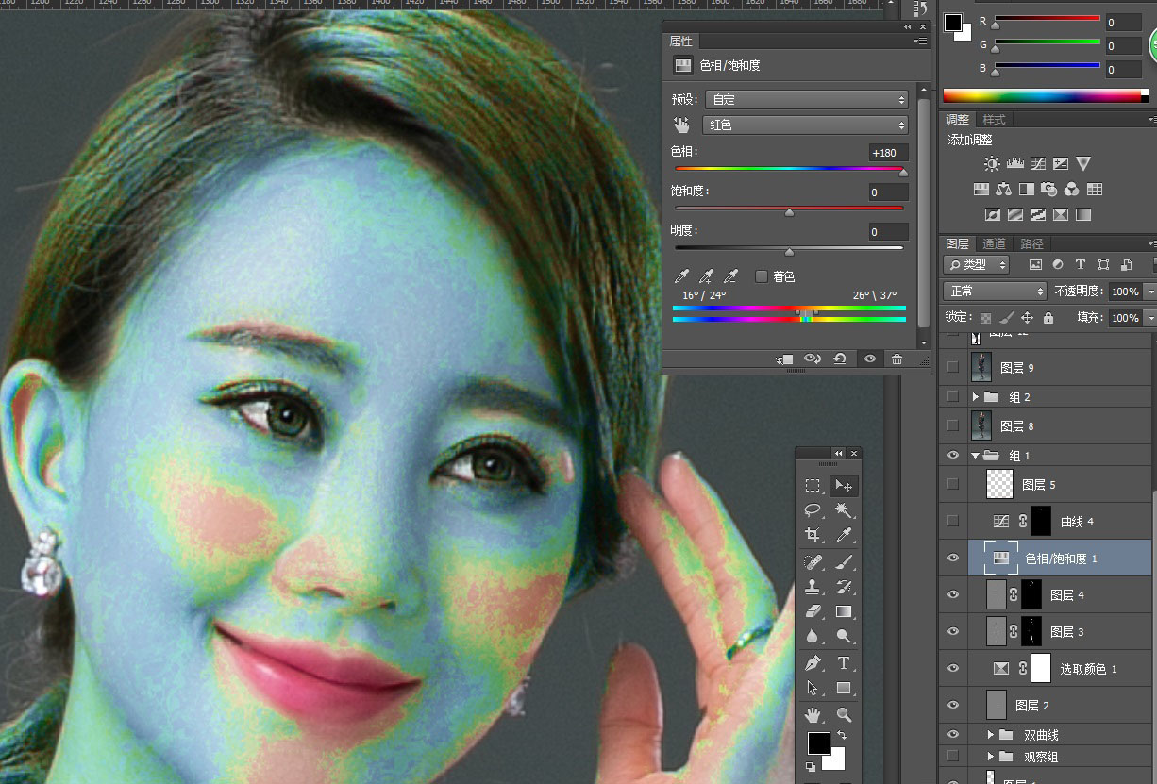Activate the Hand tool
The image size is (1157, 784).
point(812,714)
